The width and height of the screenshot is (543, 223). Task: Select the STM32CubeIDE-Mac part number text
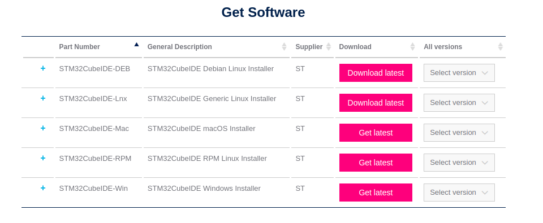pos(94,129)
